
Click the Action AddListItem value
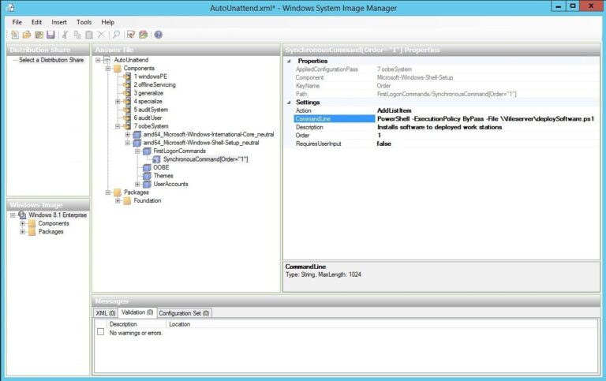tap(487, 110)
